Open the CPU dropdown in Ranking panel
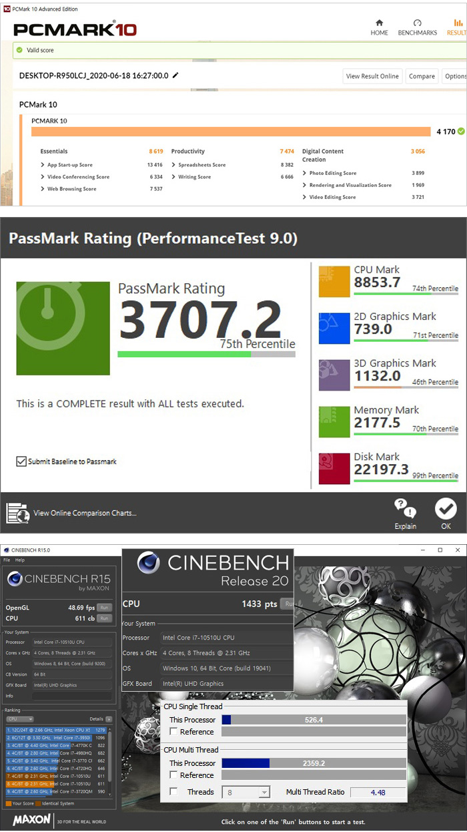This screenshot has width=467, height=832. click(20, 719)
